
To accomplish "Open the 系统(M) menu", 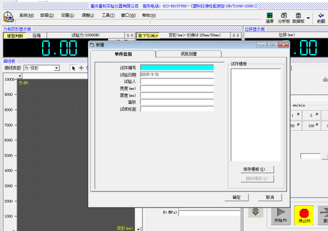I will coord(26,15).
